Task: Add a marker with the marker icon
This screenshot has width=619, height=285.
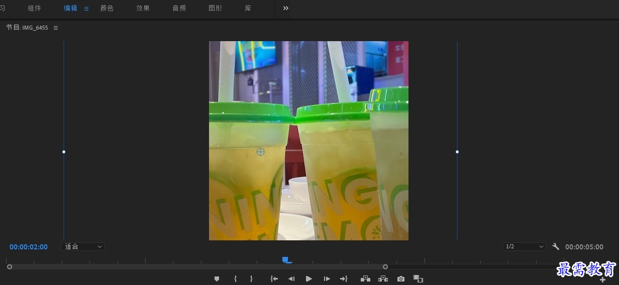Action: (x=217, y=279)
